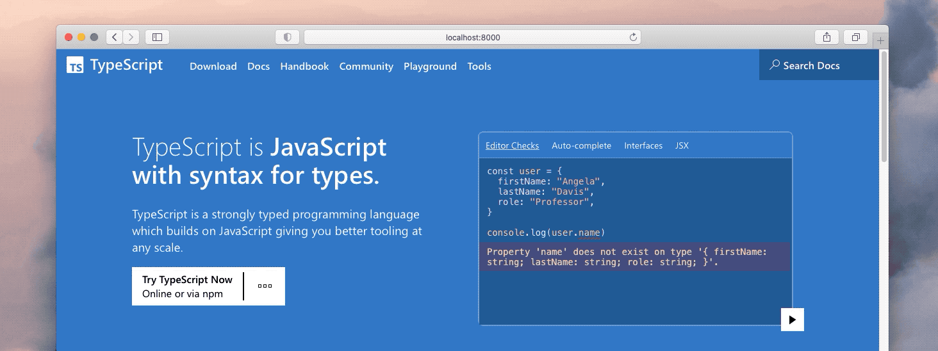This screenshot has width=938, height=351.
Task: Click the 'Online or via npm' text
Action: 183,293
